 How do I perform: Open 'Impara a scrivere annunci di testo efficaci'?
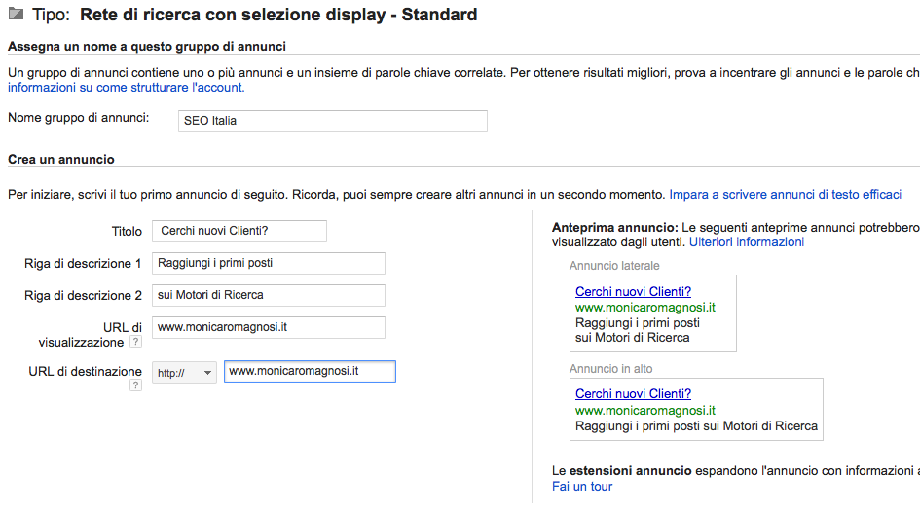coord(785,195)
